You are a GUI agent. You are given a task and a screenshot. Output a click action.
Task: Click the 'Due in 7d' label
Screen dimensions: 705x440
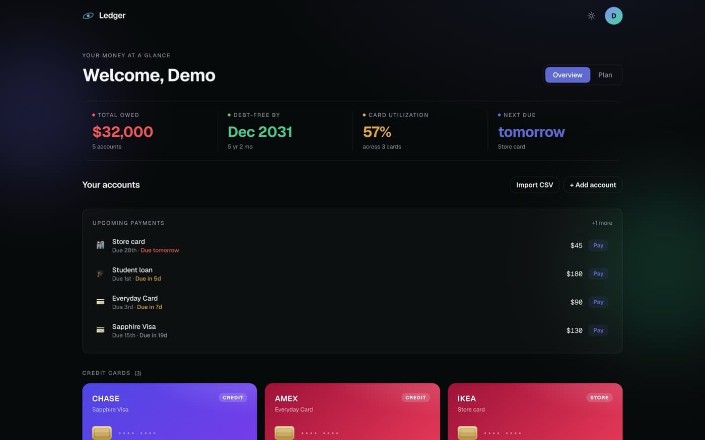150,307
